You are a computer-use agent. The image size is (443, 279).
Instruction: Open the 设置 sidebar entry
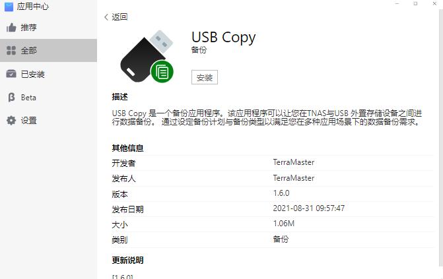48,121
